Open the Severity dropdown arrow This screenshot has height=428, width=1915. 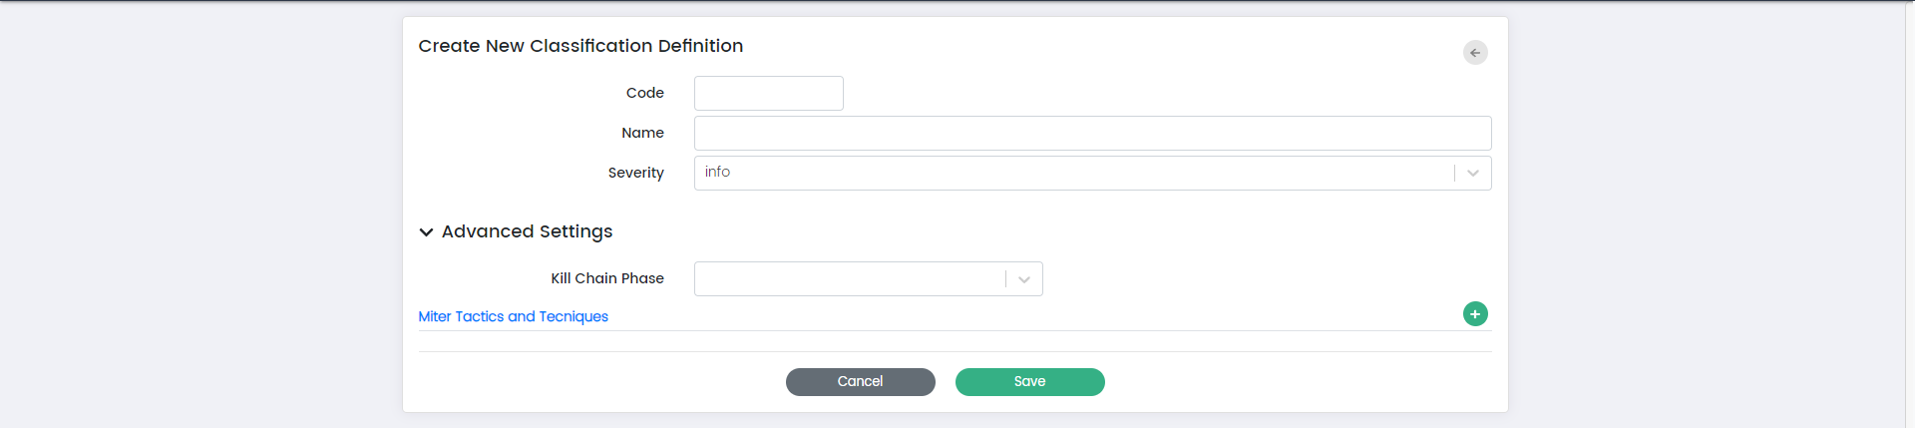1473,174
